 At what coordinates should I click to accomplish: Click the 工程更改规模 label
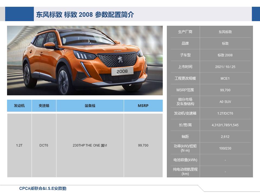point(185,78)
